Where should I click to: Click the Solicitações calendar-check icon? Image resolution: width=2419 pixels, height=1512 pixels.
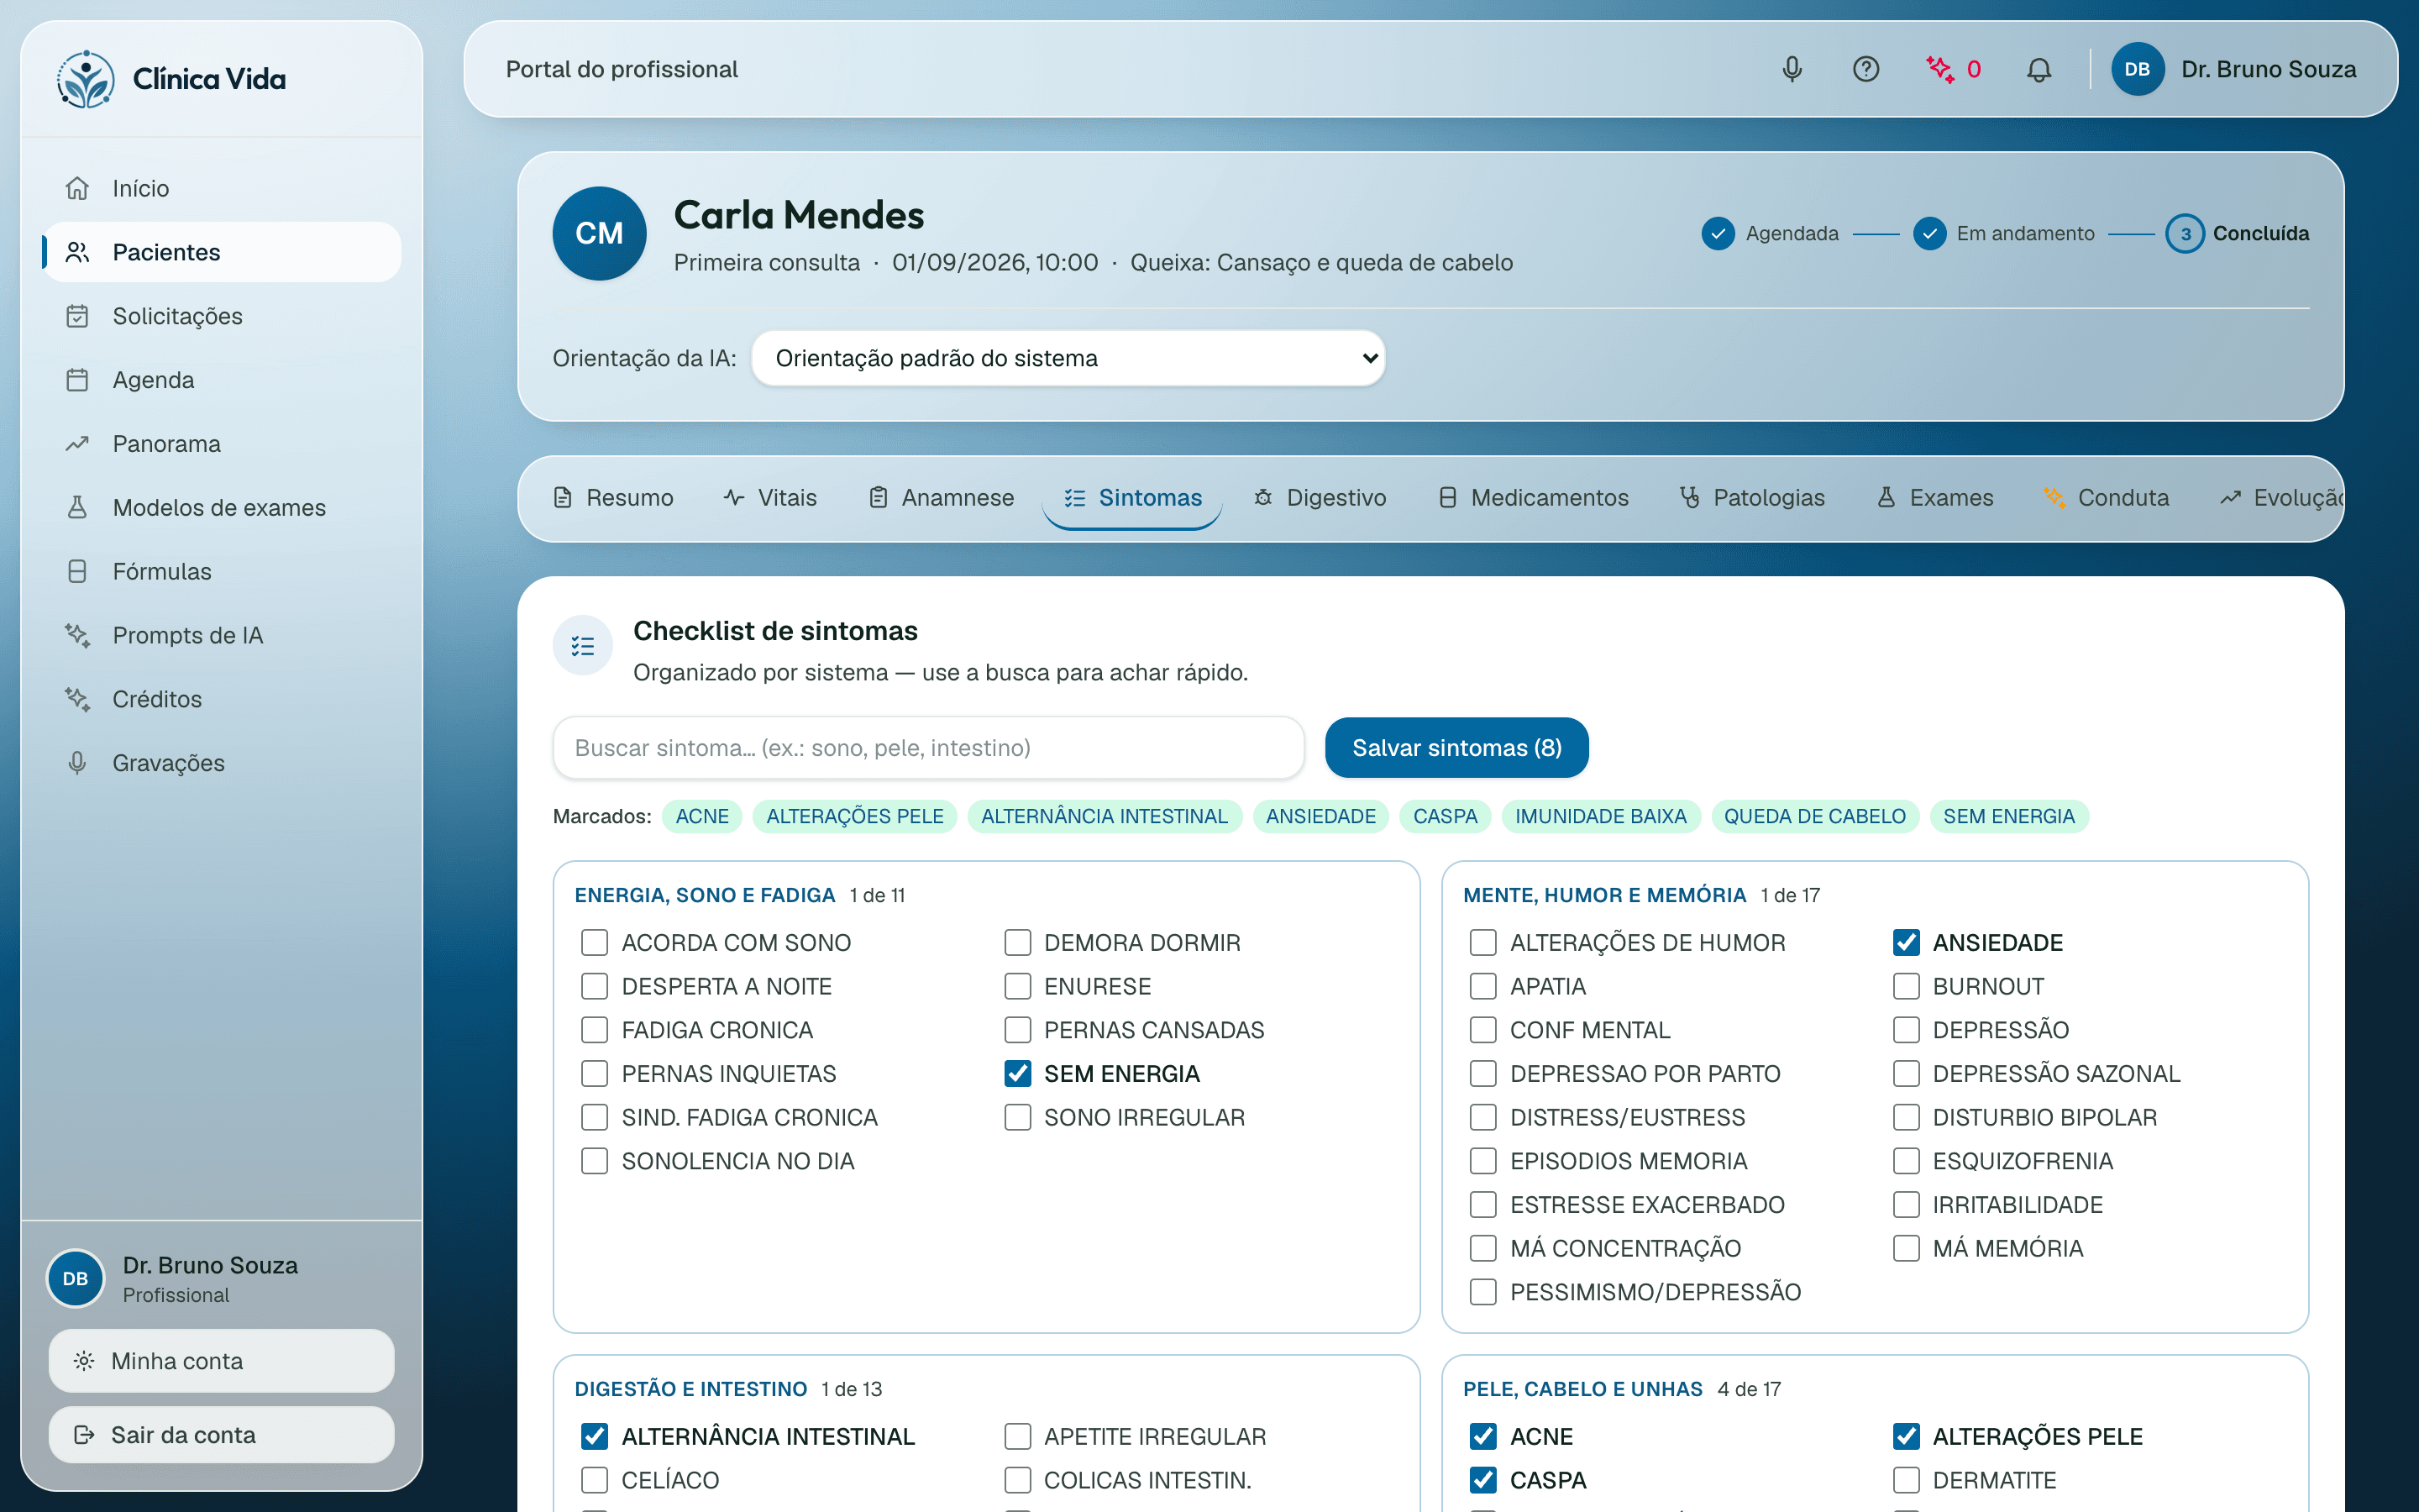click(77, 316)
